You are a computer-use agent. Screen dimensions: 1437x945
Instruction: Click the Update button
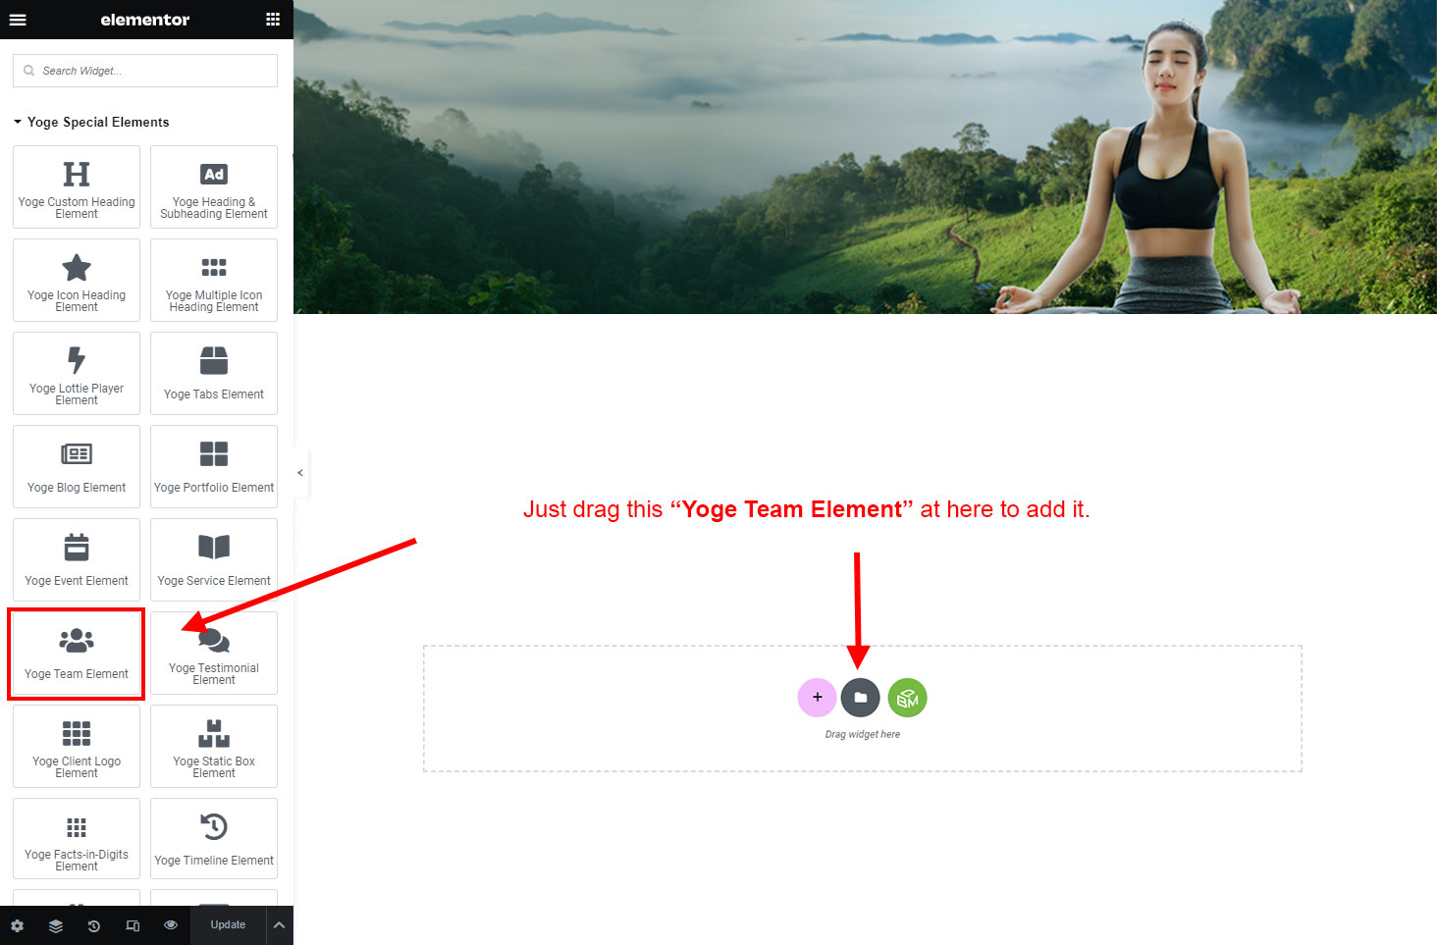[x=228, y=925]
